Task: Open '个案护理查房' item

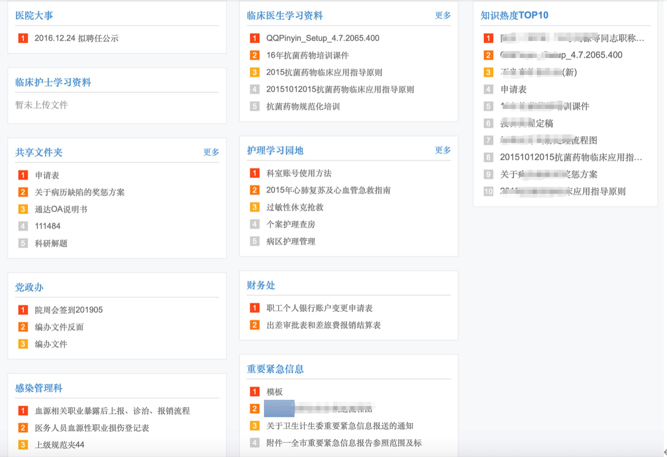Action: click(290, 224)
